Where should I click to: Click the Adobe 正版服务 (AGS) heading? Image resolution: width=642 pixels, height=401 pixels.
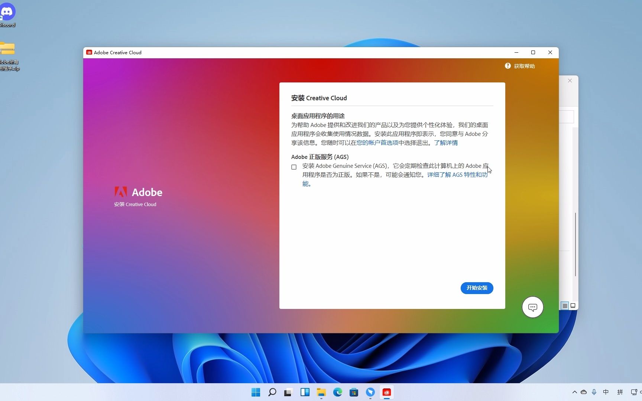coord(320,157)
